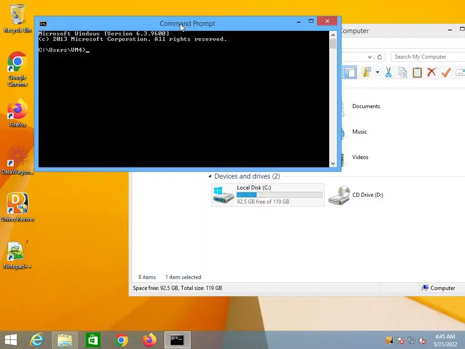This screenshot has height=349, width=465.
Task: Click the Action Center flag tray icon
Action: point(401,340)
